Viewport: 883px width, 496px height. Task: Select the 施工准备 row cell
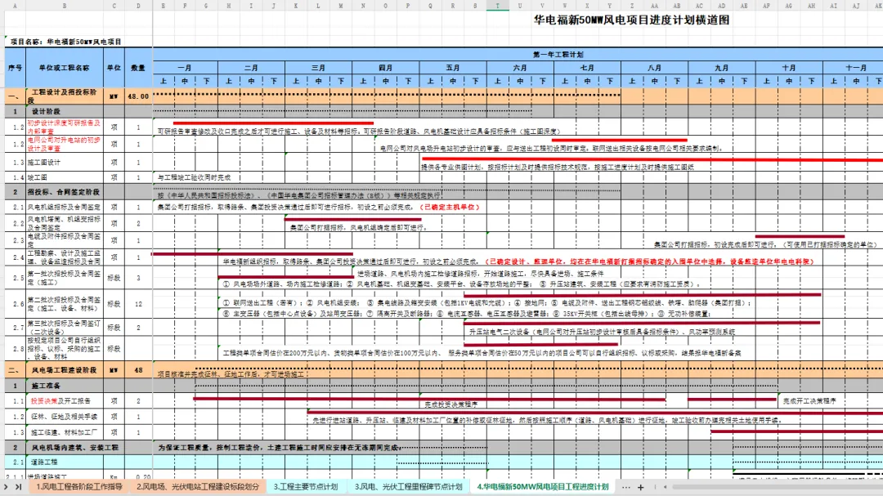65,387
